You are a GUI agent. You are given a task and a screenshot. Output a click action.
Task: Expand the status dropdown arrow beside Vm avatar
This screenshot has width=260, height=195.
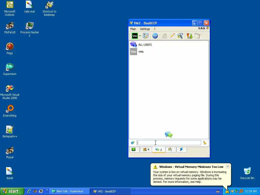140,36
